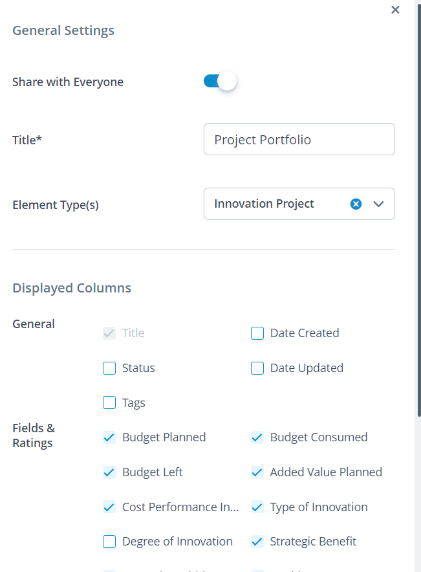Check the Degree of Innovation checkbox

pyautogui.click(x=109, y=542)
